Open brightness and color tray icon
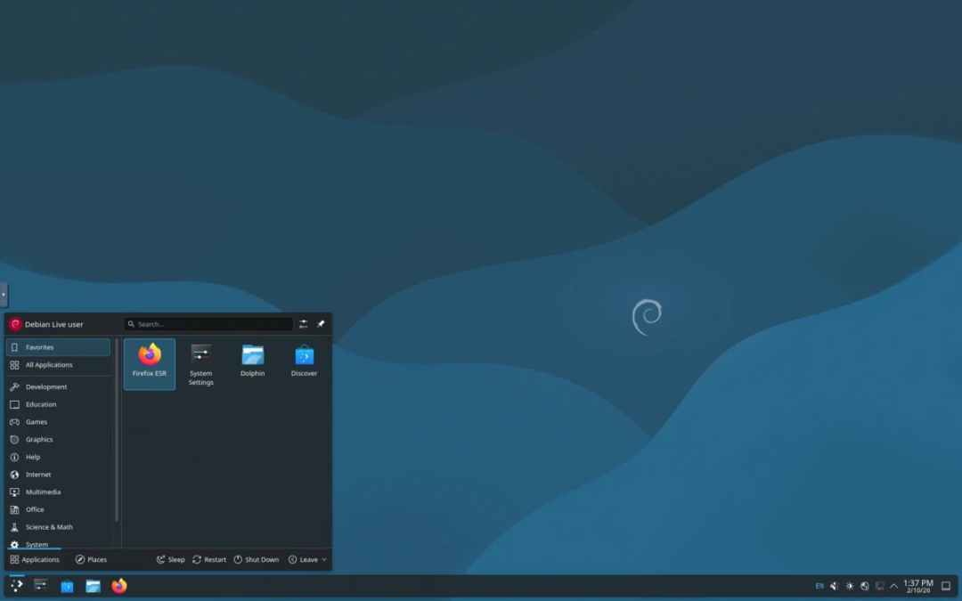Viewport: 962px width, 601px height. coord(849,586)
